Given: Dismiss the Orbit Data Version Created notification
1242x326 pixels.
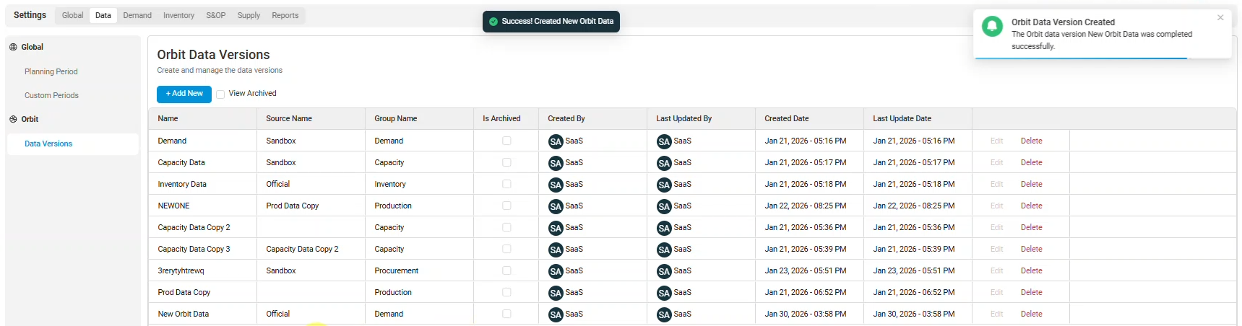Looking at the screenshot, I should 1220,17.
